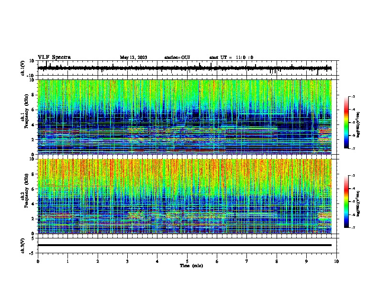The image size is (379, 293).
Task: Click the 'Time (min)' axis label
Action: pos(191,266)
